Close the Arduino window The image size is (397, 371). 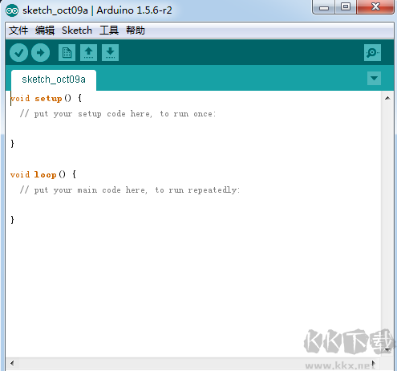pos(375,6)
